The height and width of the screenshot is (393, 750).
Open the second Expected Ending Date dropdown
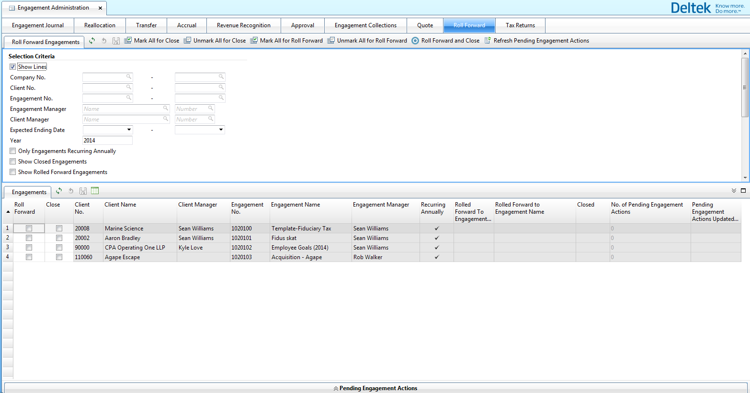221,130
